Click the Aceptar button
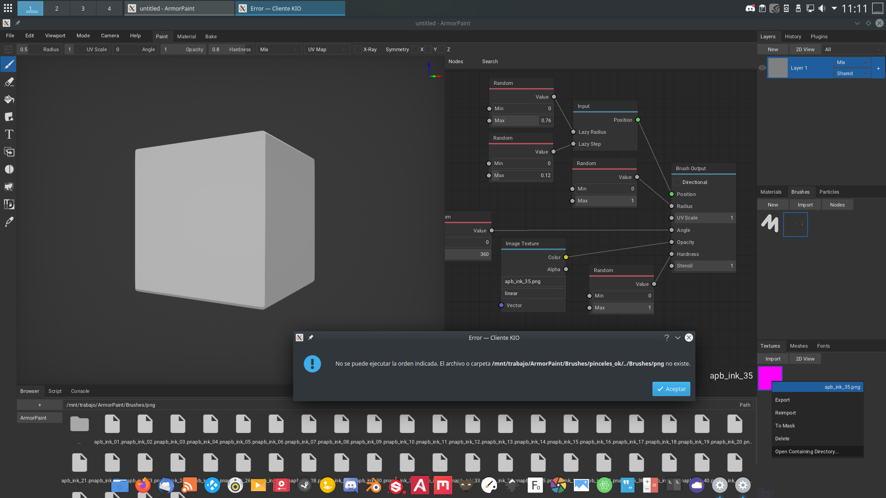Viewport: 886px width, 498px height. point(671,389)
